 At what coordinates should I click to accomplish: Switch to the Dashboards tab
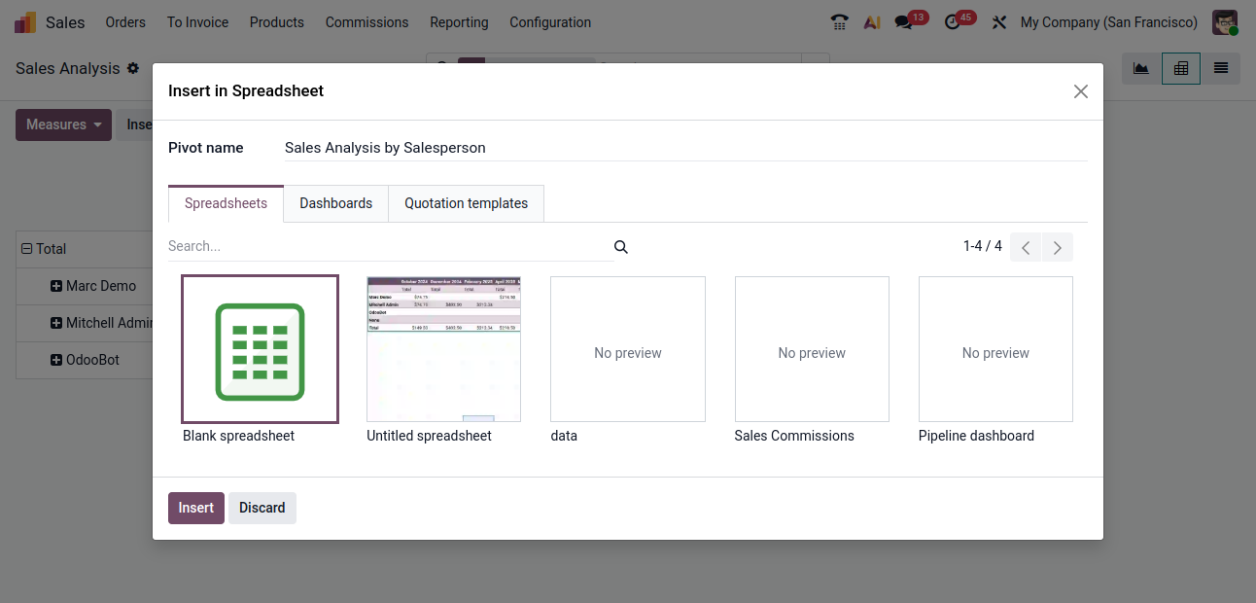(x=335, y=203)
